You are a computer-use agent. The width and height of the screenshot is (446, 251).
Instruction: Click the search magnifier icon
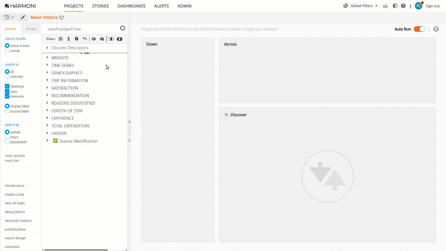(123, 29)
